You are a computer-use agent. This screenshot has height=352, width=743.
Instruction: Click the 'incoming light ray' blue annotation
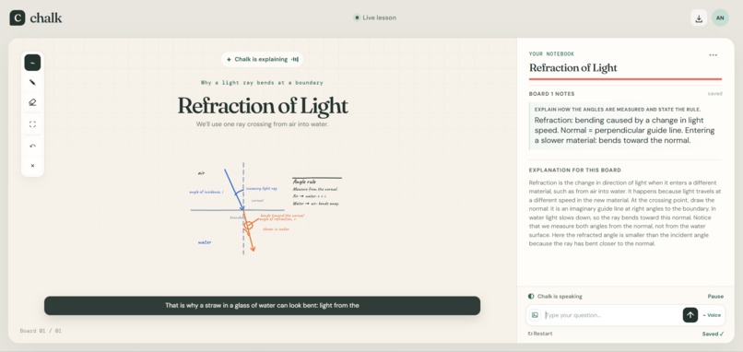pyautogui.click(x=262, y=189)
